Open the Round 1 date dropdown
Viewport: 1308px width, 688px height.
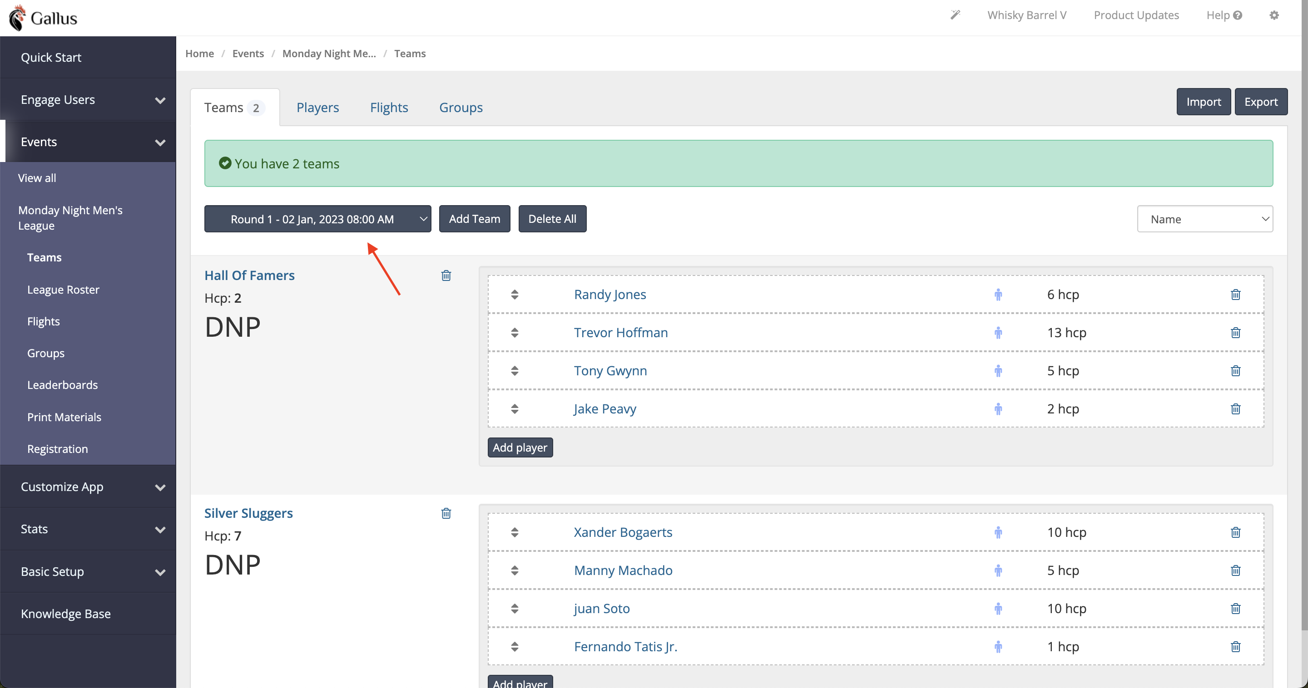317,219
